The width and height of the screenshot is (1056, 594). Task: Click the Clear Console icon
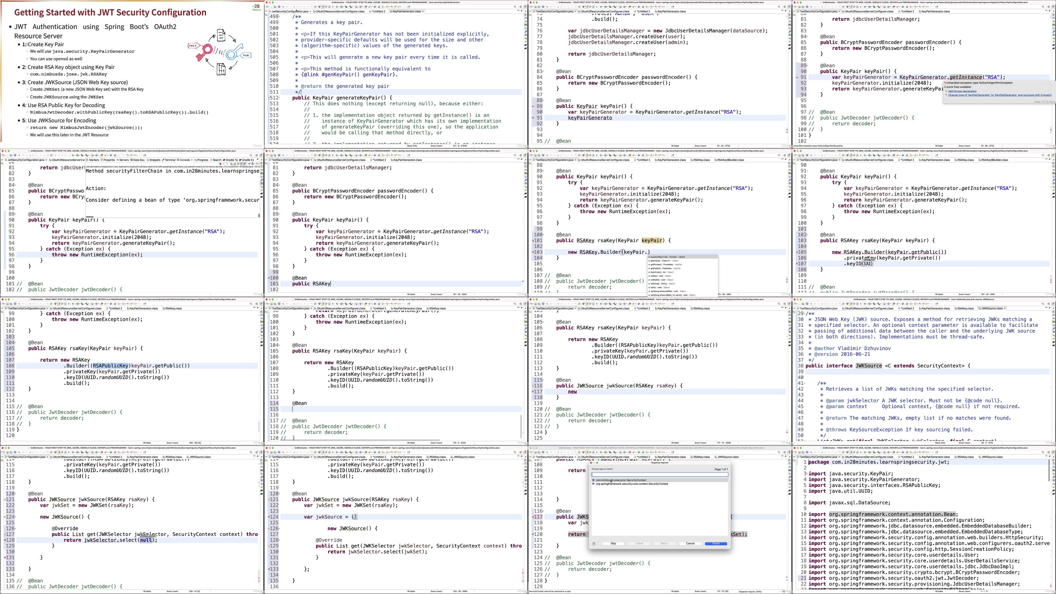[232, 164]
